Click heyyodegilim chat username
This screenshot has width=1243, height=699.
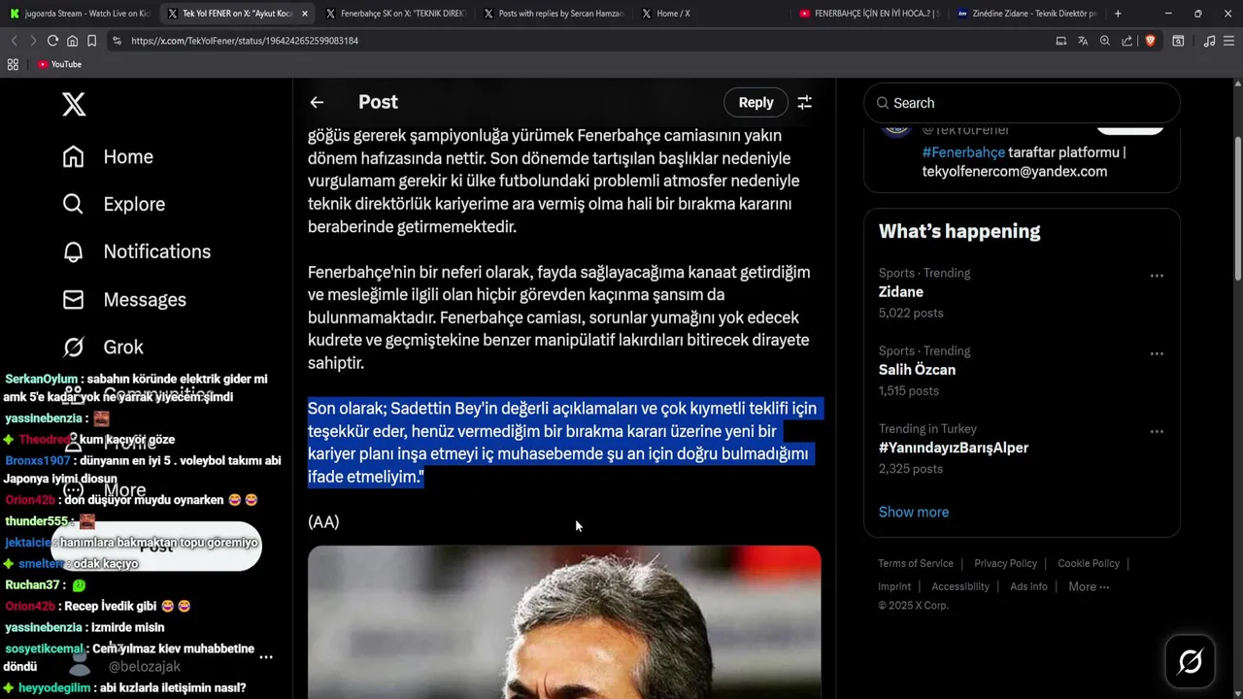54,687
